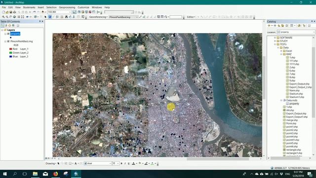The image size is (316, 178).
Task: Activate the Identify tool
Action: point(50,17)
